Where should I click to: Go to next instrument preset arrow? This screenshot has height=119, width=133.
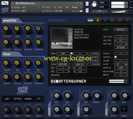81,3
